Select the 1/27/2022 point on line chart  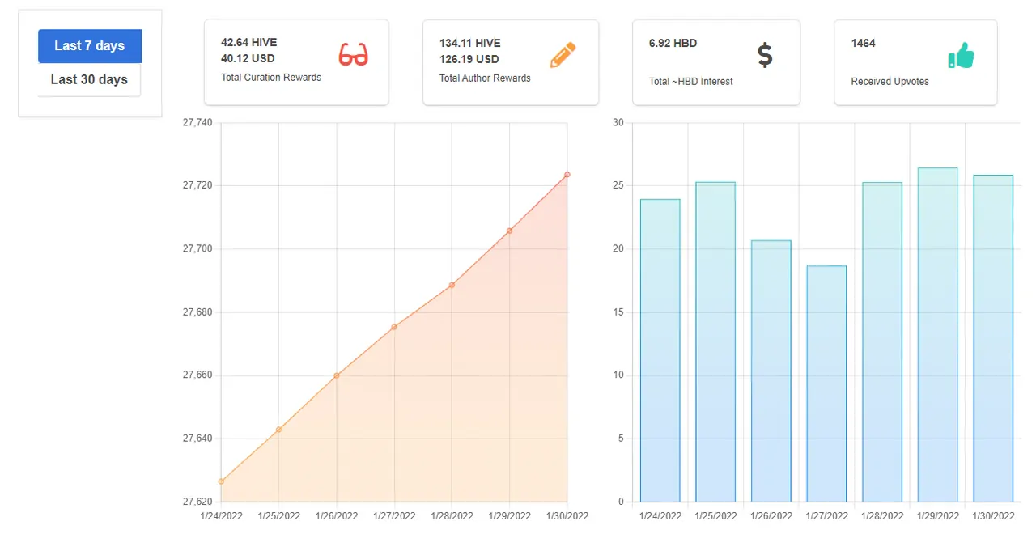(x=394, y=327)
